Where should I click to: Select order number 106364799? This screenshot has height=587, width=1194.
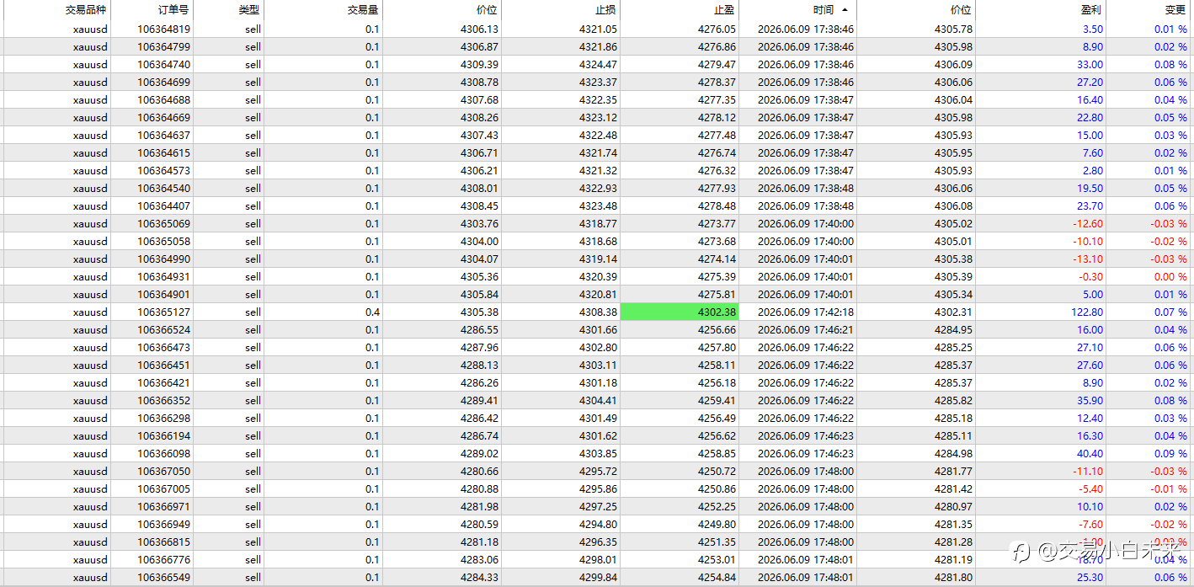tap(163, 46)
